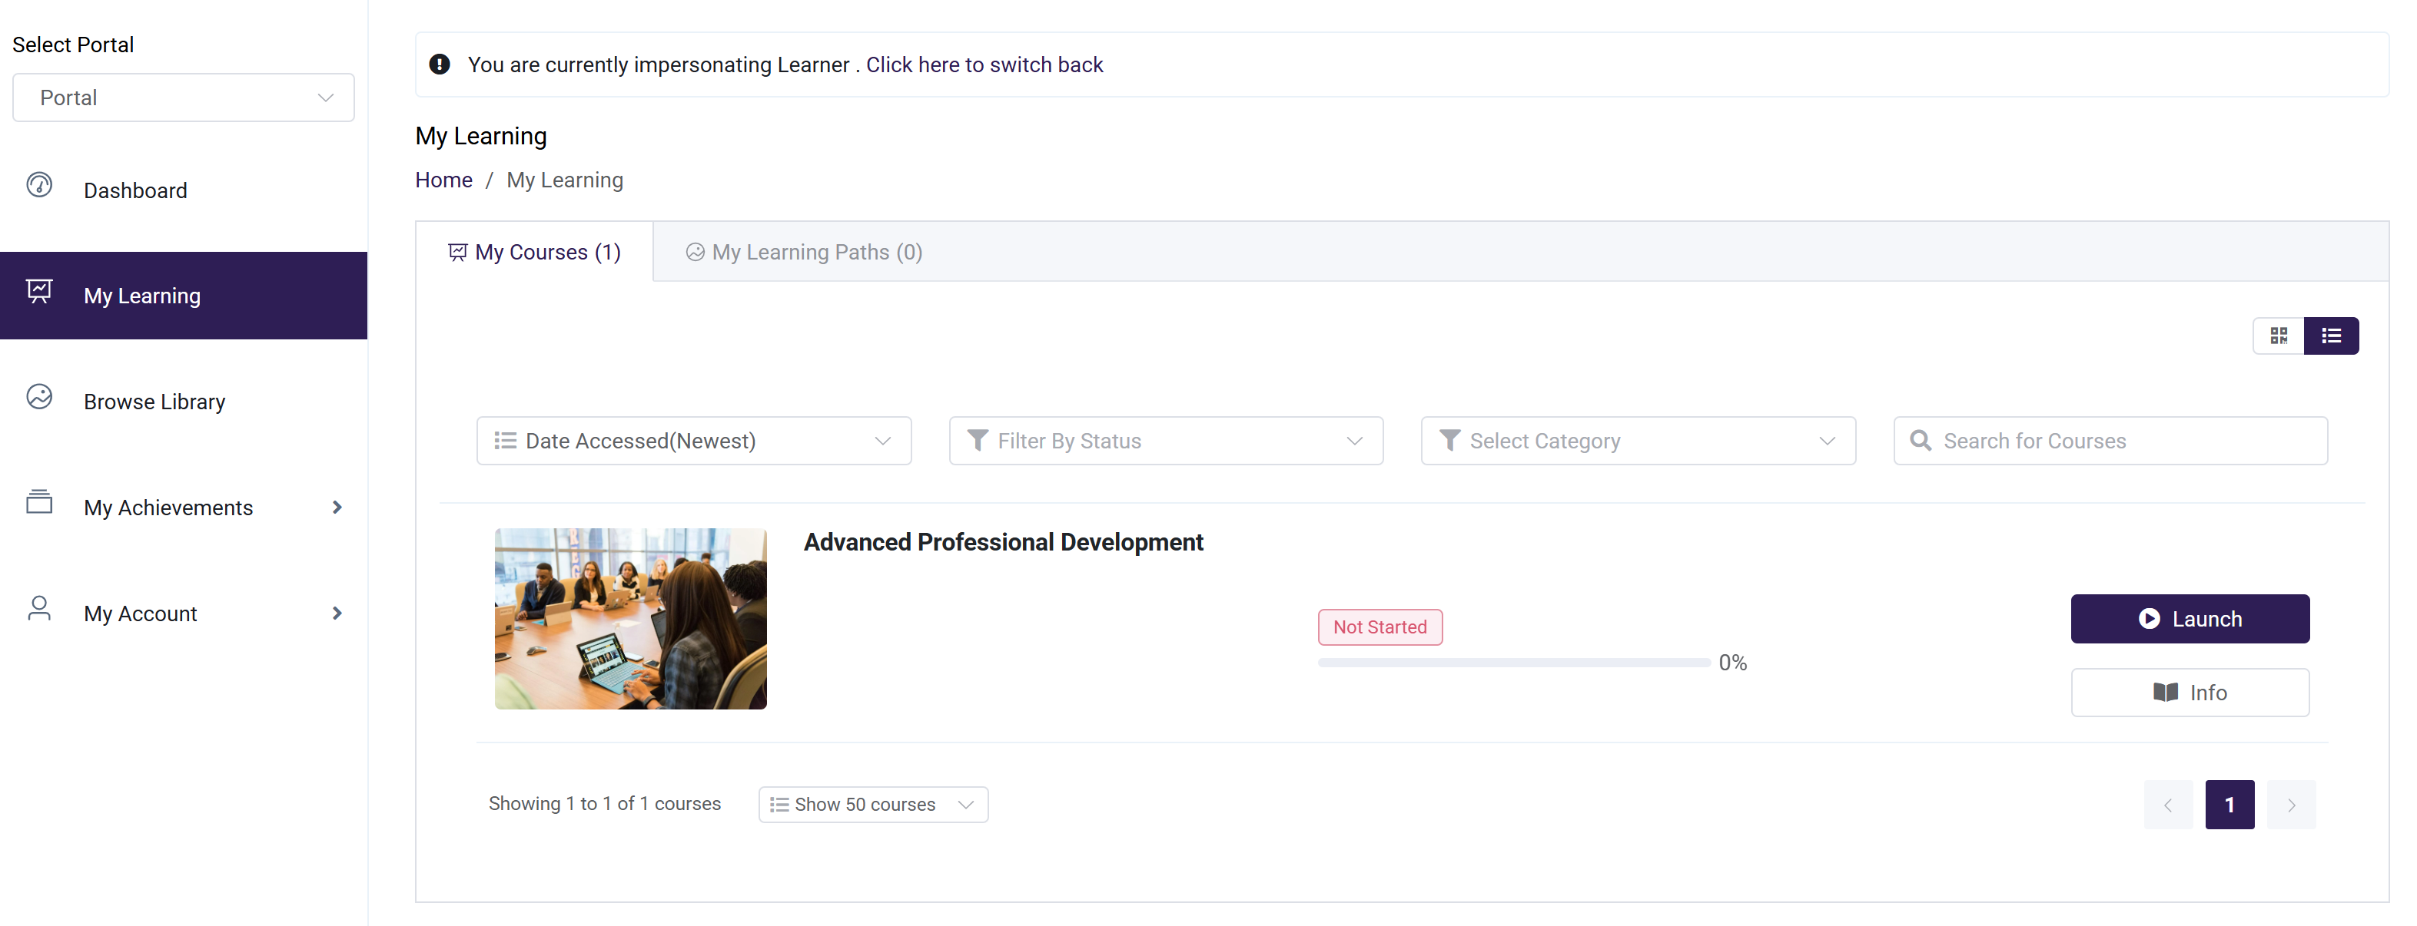Open the Filter By Status dropdown
This screenshot has height=926, width=2417.
(x=1165, y=441)
